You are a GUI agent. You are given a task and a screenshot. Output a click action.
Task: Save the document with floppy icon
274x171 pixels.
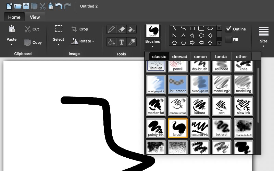[x=26, y=6]
